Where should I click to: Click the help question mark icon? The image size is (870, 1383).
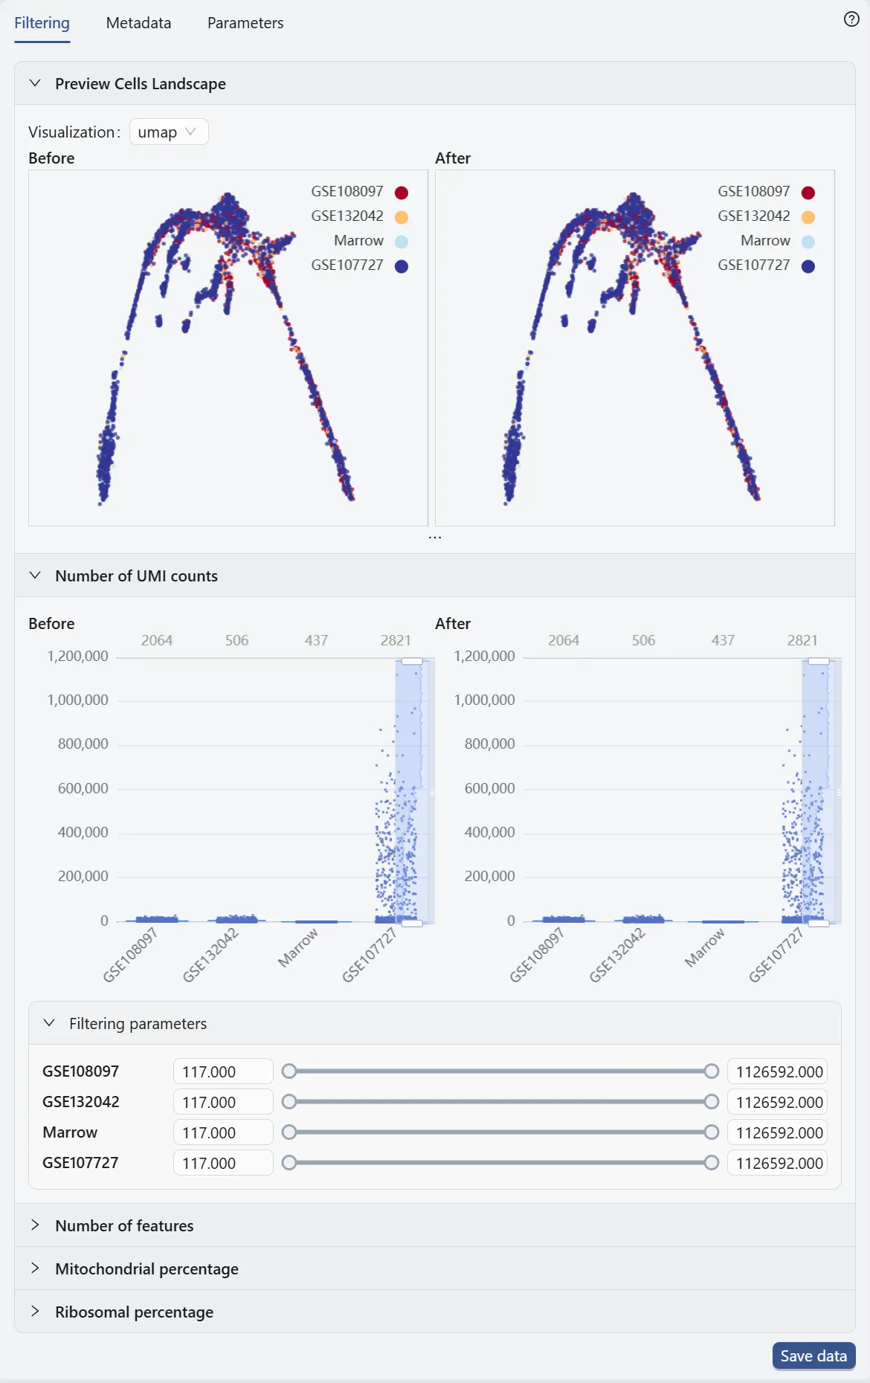point(851,19)
